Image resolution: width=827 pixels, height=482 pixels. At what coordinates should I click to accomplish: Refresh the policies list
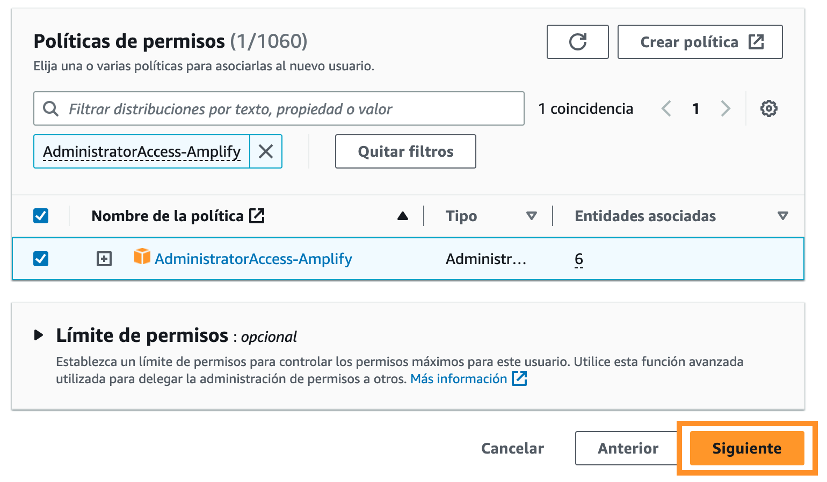577,42
